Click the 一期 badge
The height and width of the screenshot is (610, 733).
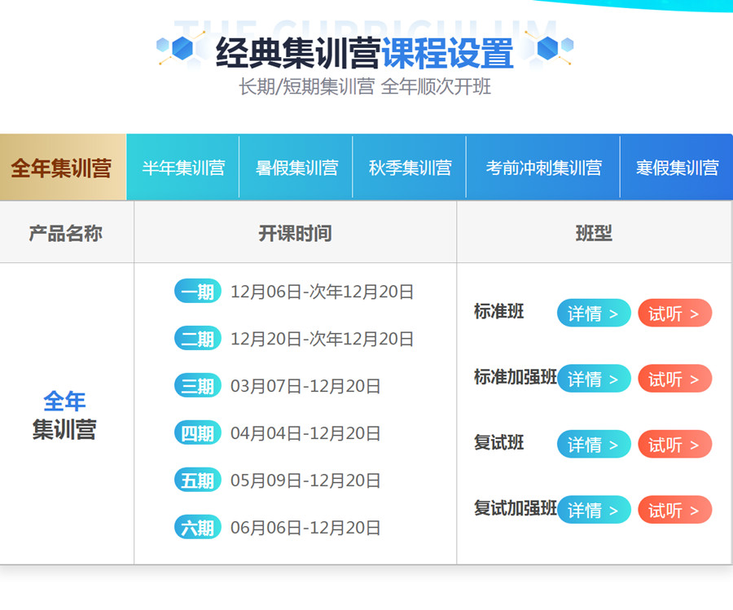198,292
